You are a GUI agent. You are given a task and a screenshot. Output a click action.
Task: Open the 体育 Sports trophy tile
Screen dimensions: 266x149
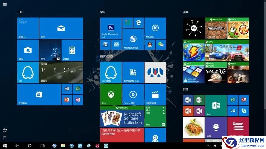coord(216,128)
